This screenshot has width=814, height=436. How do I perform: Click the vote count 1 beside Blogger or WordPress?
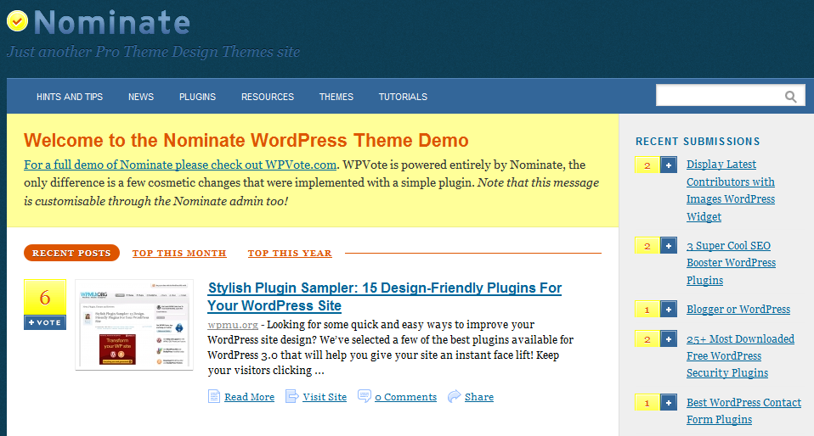[647, 309]
